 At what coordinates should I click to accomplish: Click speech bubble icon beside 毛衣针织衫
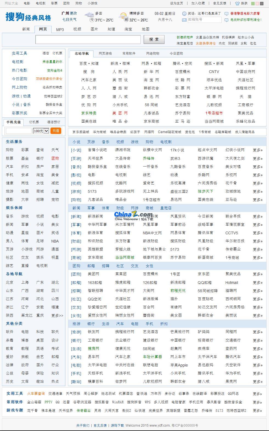tap(226, 20)
